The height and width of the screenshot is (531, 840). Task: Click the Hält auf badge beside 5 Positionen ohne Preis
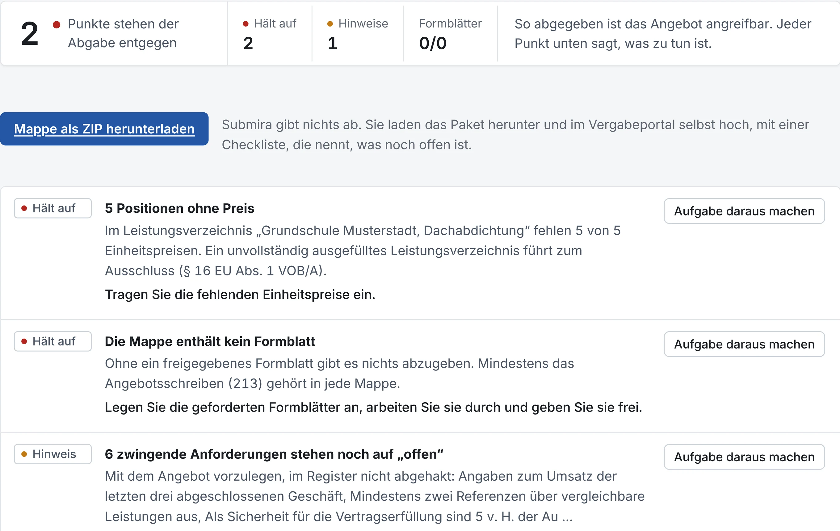(53, 208)
